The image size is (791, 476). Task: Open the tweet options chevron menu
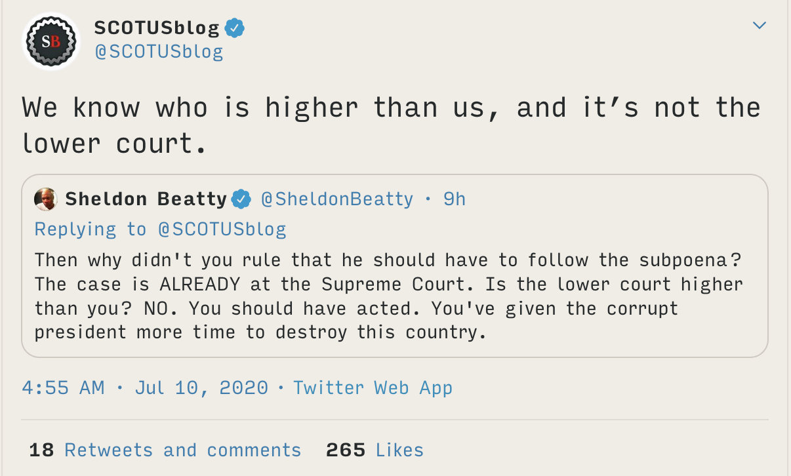[759, 26]
